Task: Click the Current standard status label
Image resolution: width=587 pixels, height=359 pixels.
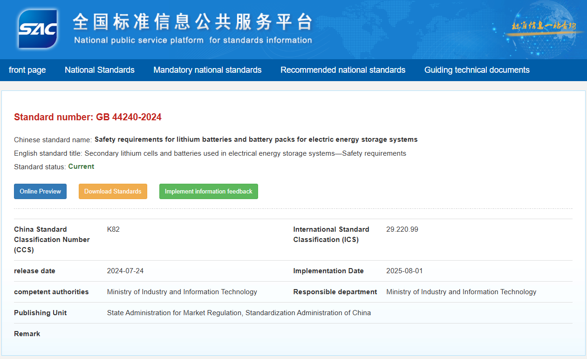Action: [81, 166]
